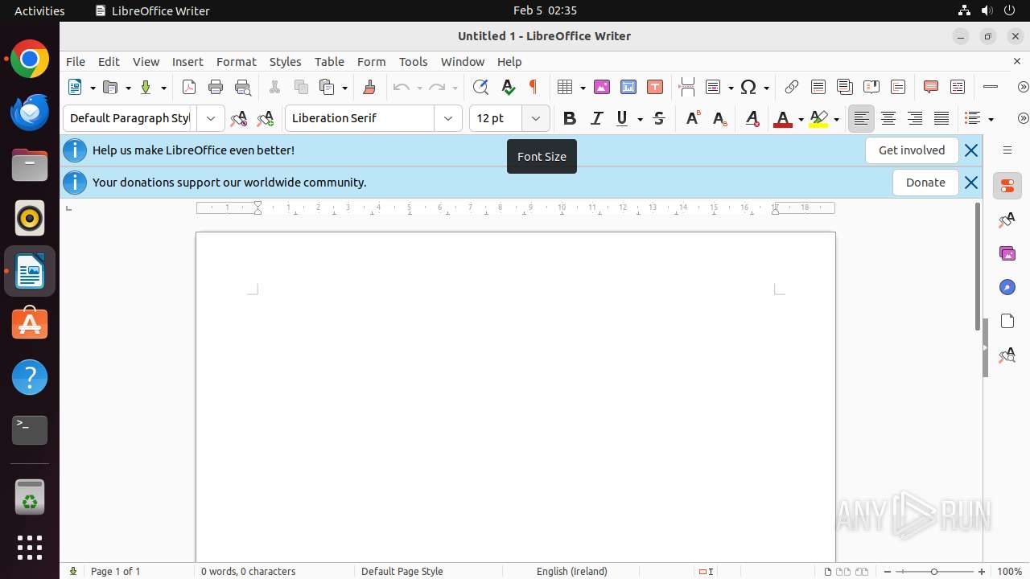
Task: Click the Open file folder icon
Action: point(111,88)
